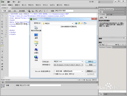Image resolution: width=127 pixels, height=96 pixels.
Task: Open the Edit (编辑) menu
Action: 10,5
